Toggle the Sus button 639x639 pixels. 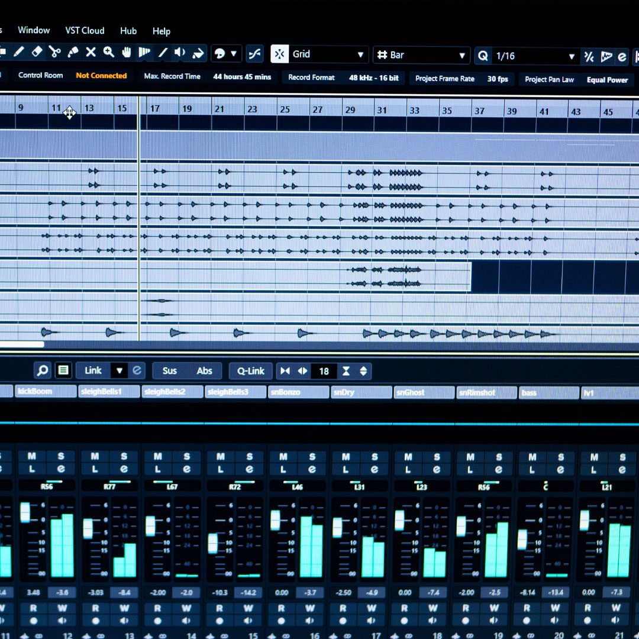170,371
